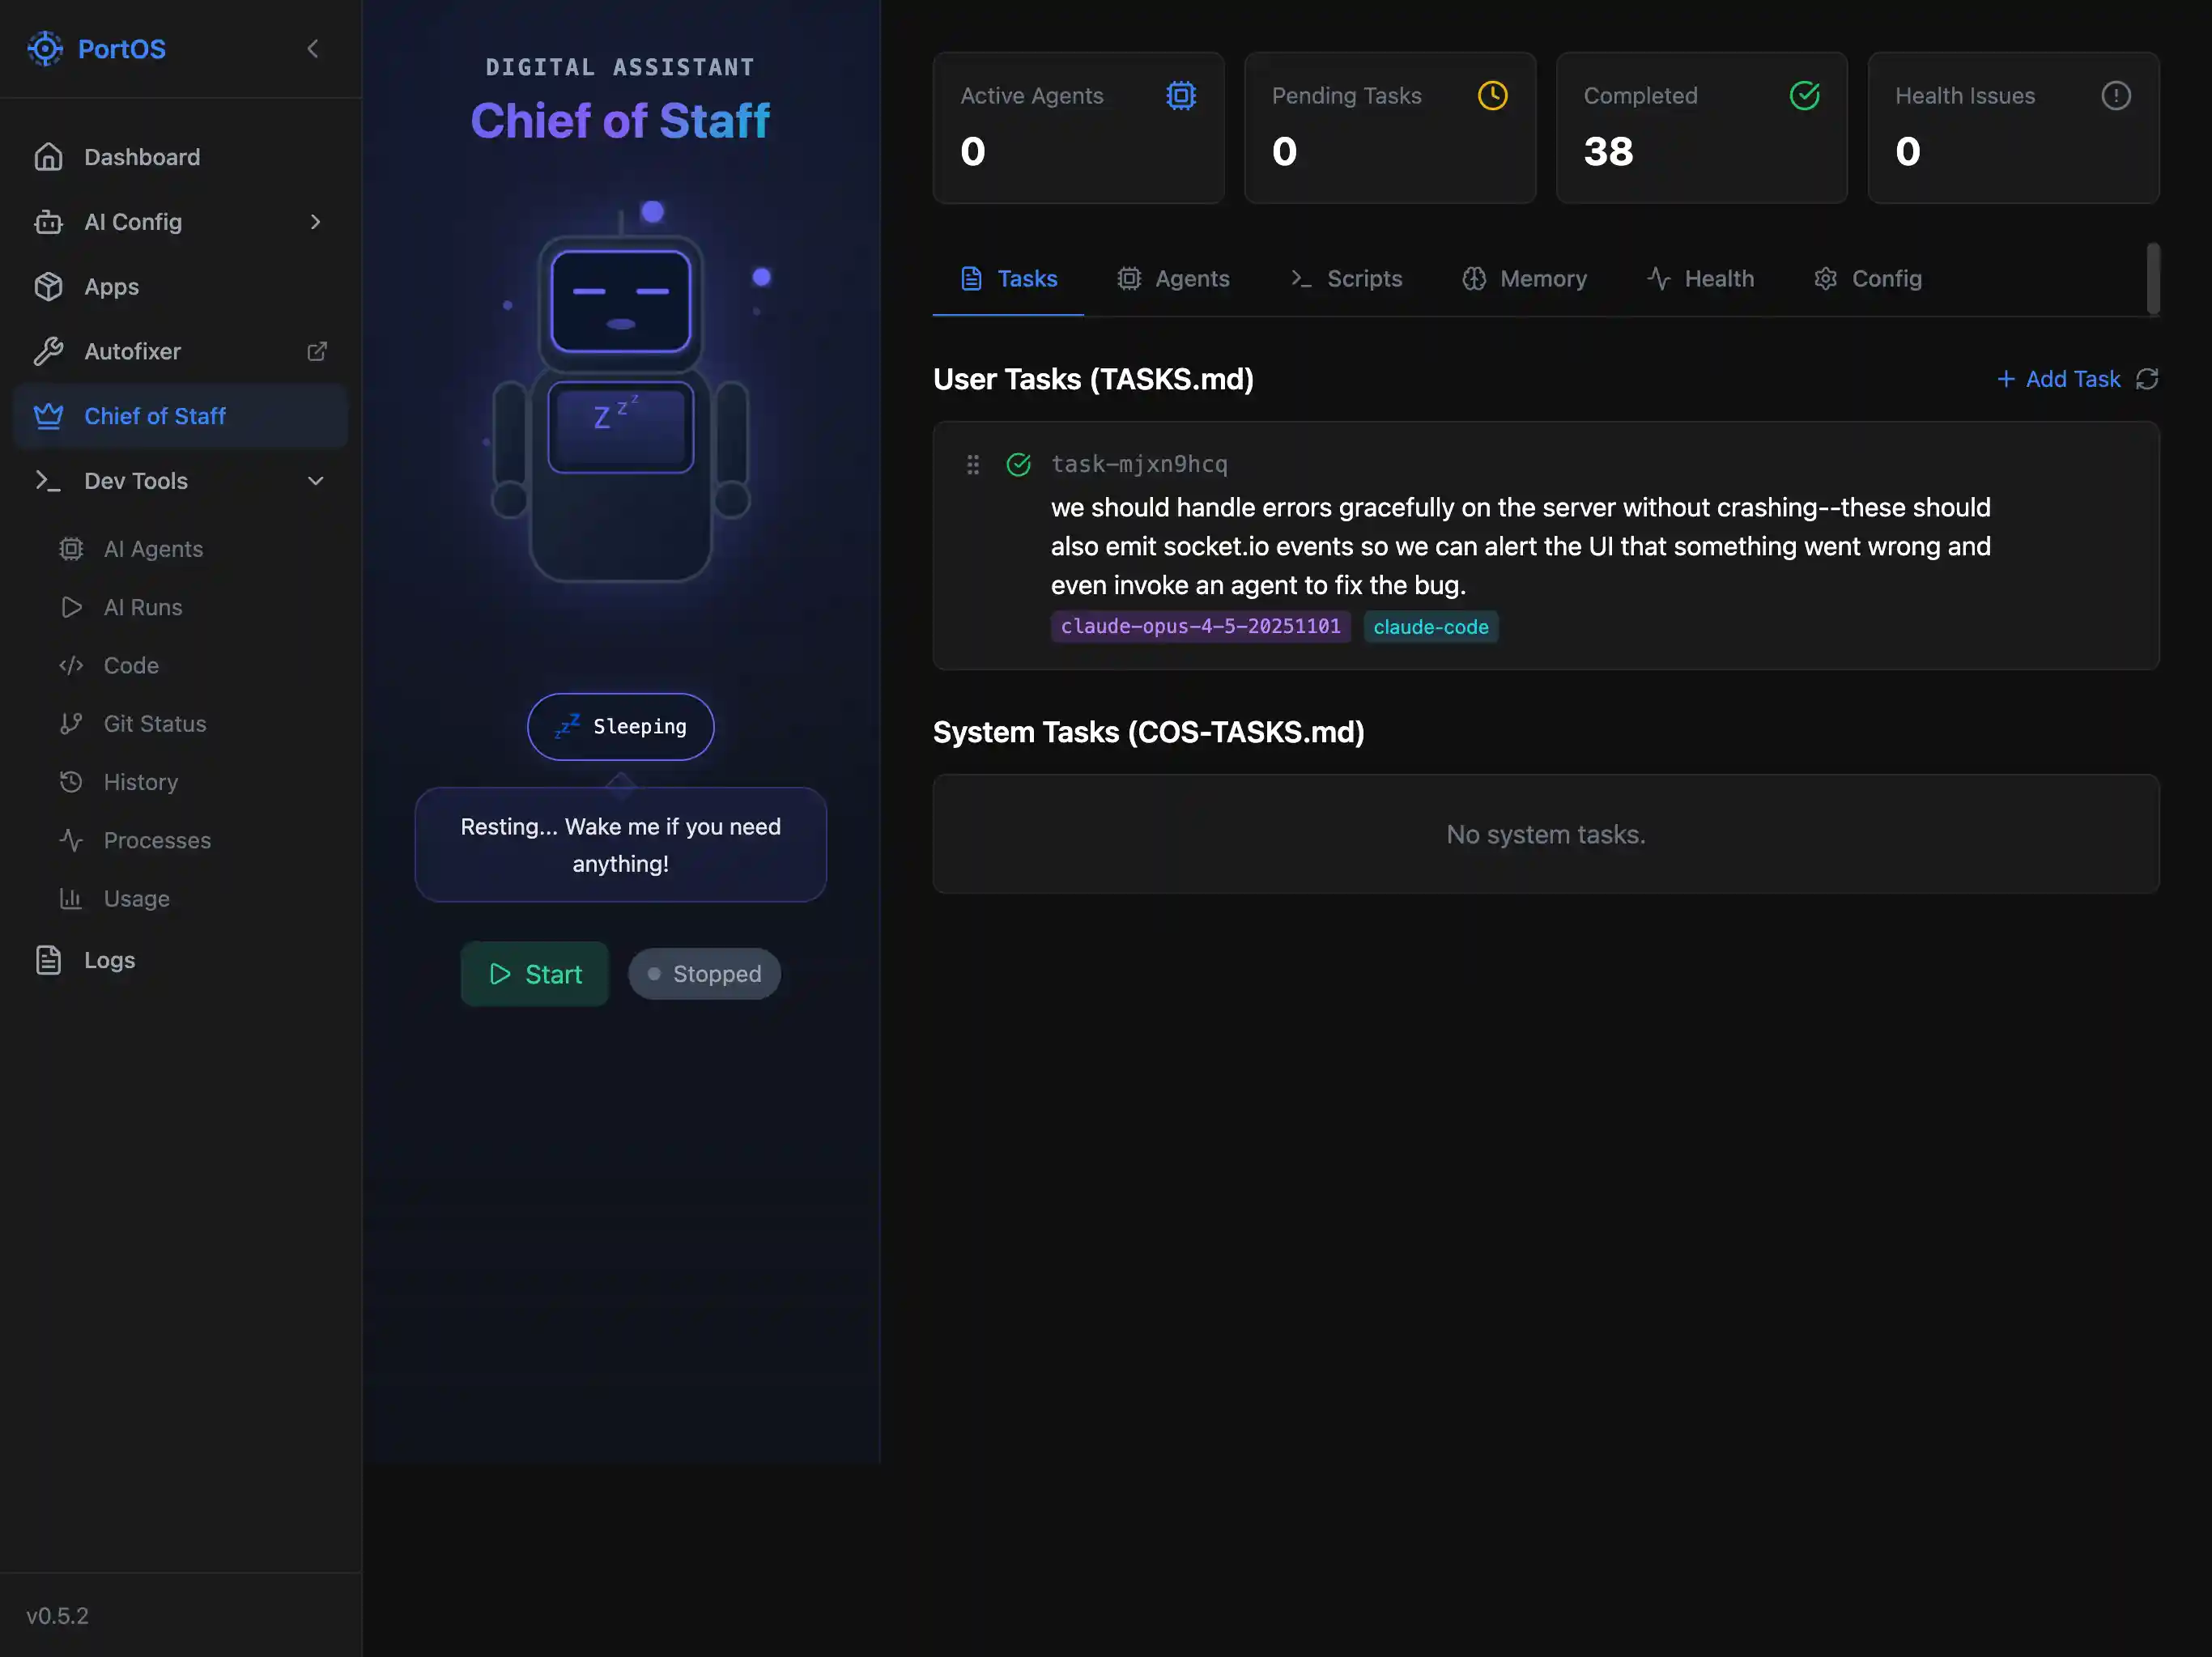The height and width of the screenshot is (1657, 2212).
Task: Expand the AI Config submenu
Action: coord(315,222)
